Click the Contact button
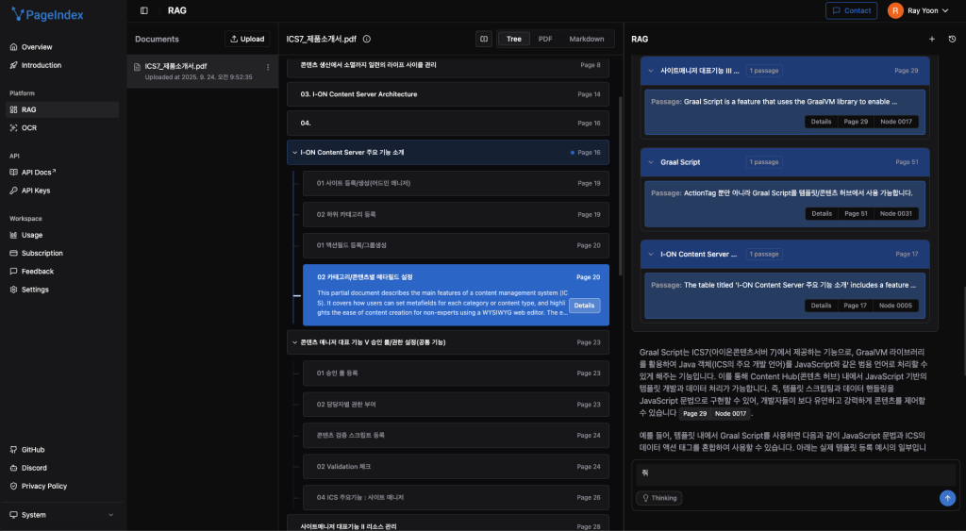966x531 pixels. [851, 10]
